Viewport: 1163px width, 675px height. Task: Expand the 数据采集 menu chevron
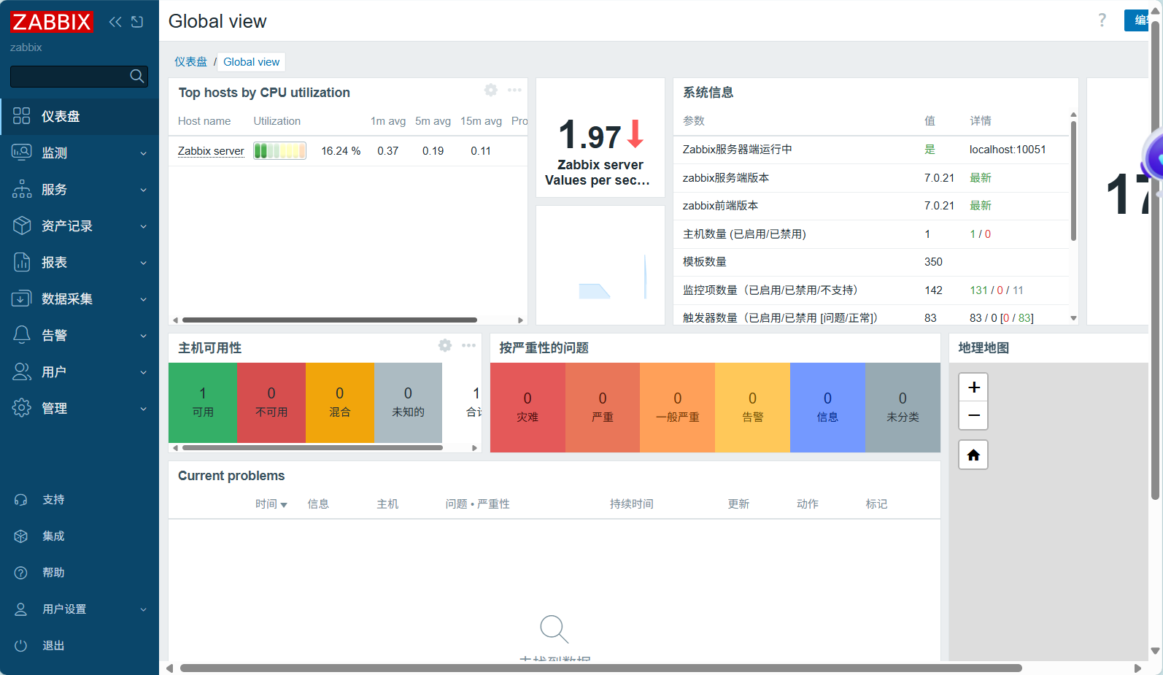(x=143, y=299)
